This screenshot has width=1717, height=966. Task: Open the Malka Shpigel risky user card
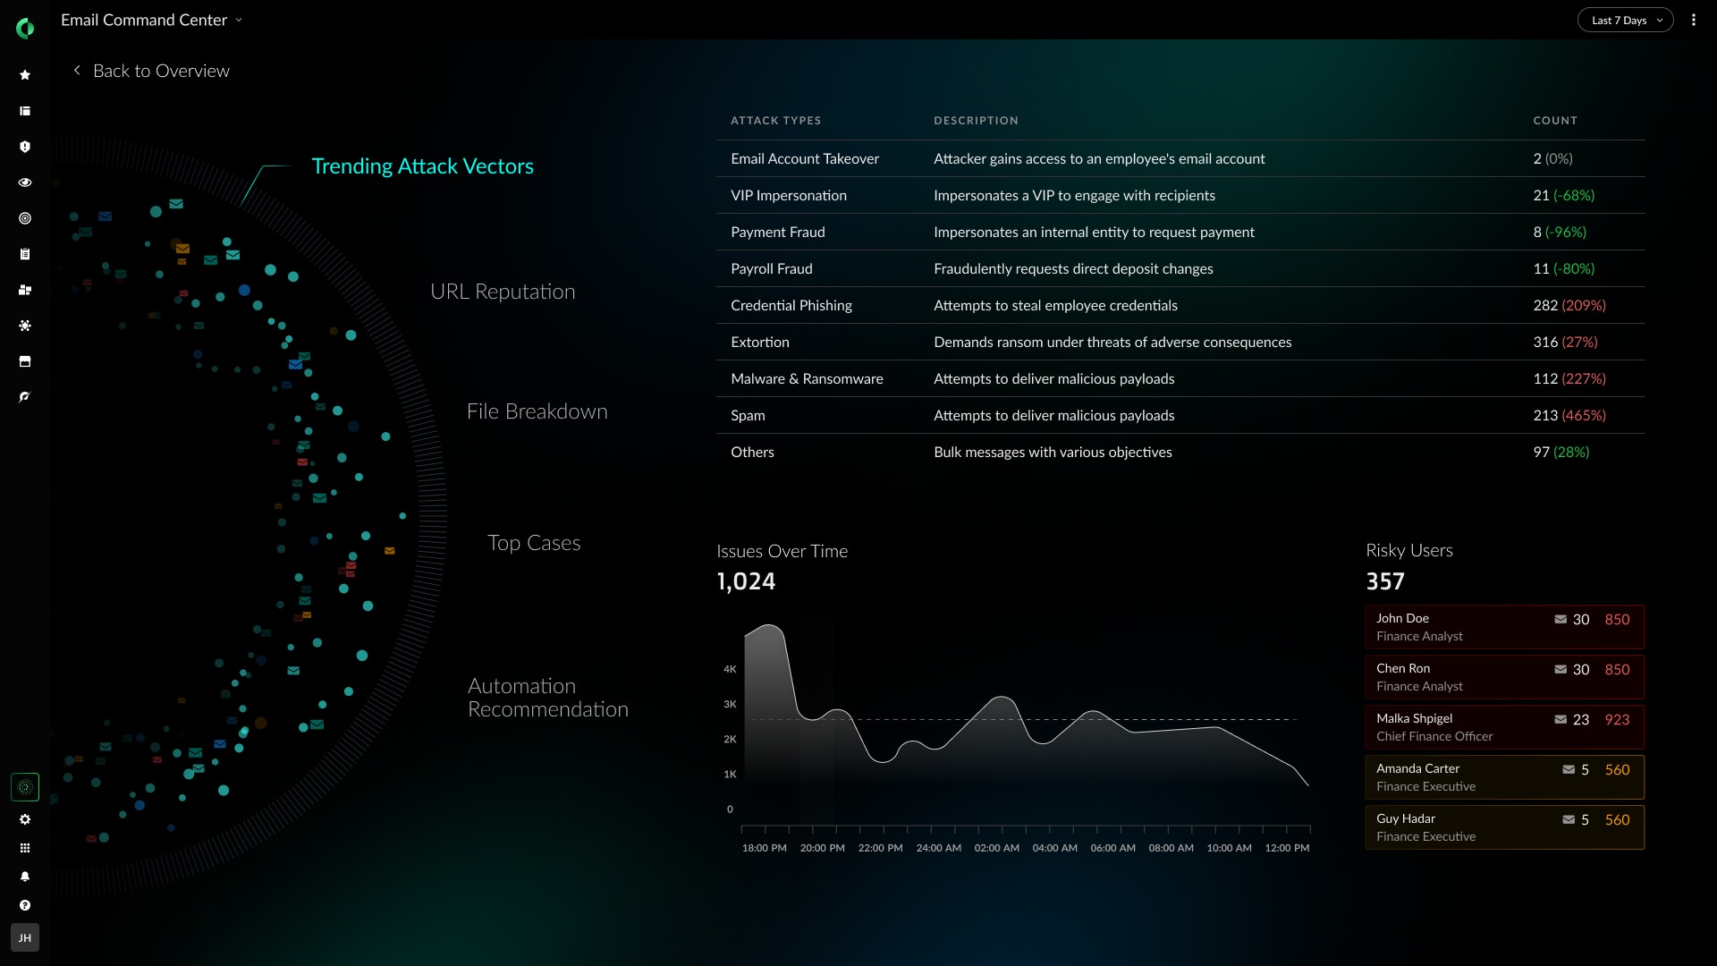(x=1504, y=727)
